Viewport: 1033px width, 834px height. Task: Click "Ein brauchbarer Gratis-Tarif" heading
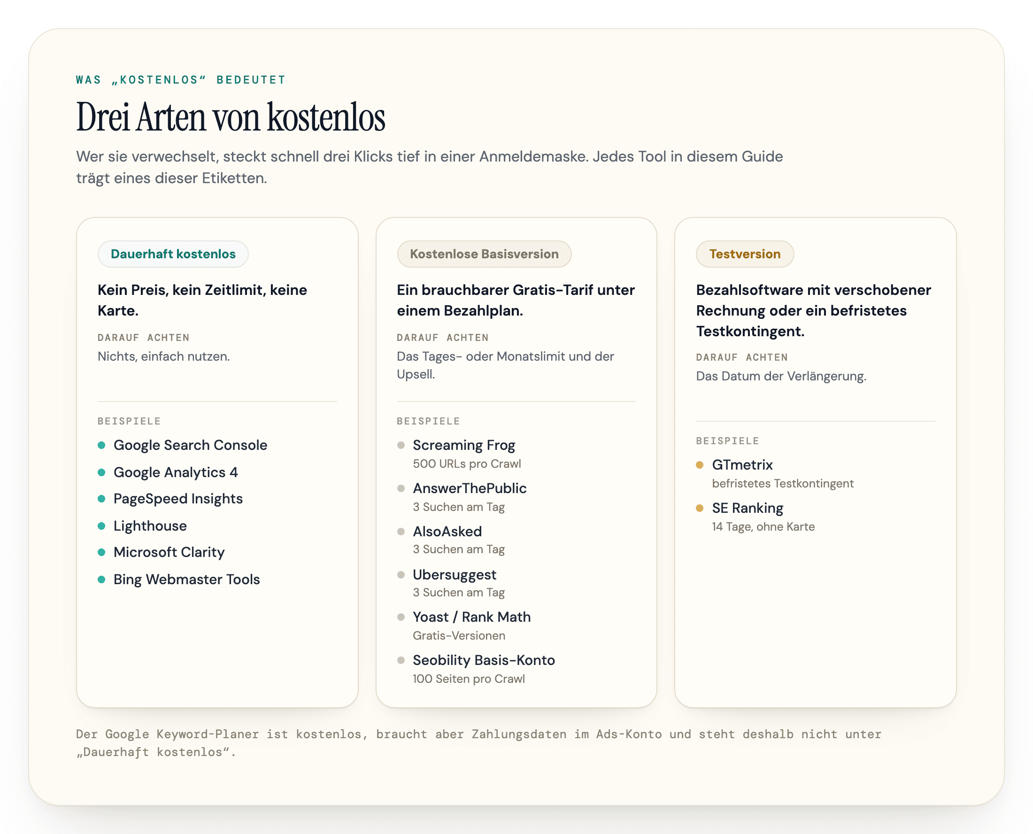(x=515, y=300)
